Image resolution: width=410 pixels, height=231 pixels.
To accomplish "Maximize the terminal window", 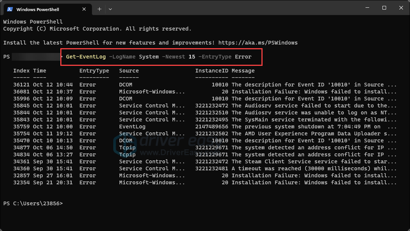I will [384, 8].
